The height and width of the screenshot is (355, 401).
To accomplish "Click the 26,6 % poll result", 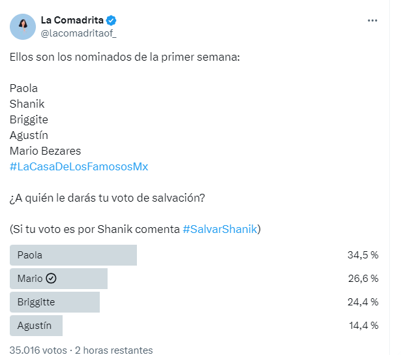I will tap(363, 279).
